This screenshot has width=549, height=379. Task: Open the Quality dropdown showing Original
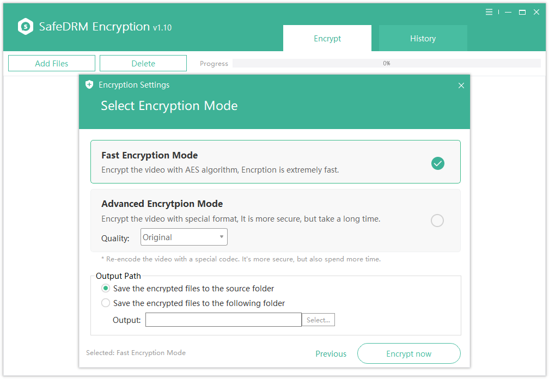pyautogui.click(x=184, y=237)
